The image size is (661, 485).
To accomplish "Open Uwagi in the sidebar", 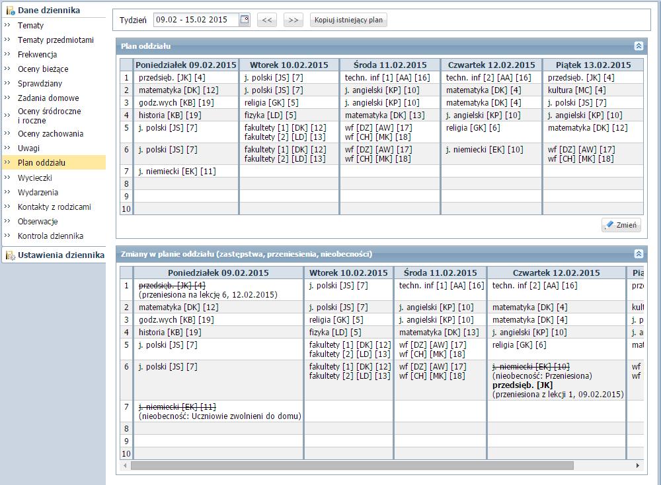I will 28,148.
